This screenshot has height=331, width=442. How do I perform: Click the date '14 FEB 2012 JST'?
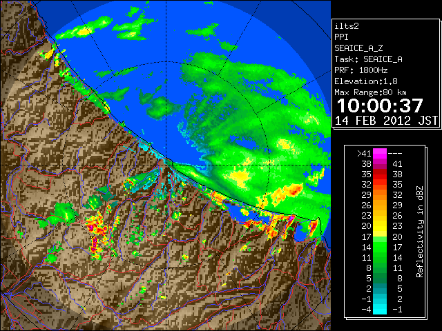pos(386,121)
